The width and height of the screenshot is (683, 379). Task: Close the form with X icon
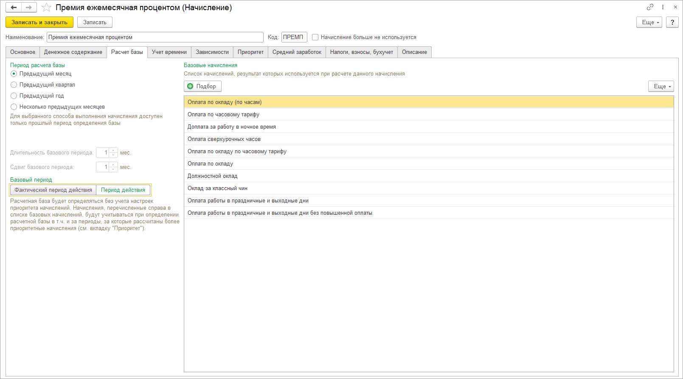coord(675,7)
